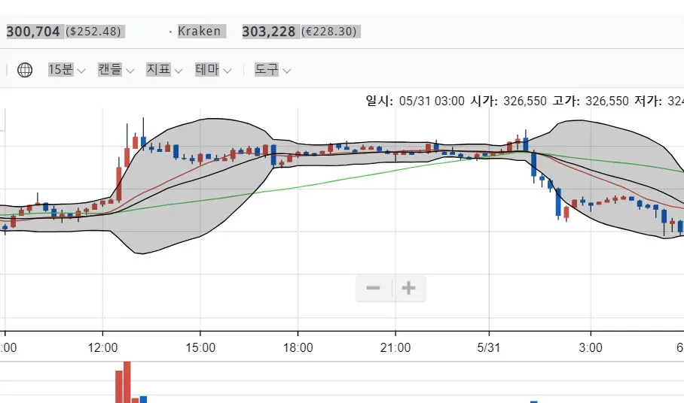Open the 테마 theme dropdown
684x403 pixels.
click(213, 70)
